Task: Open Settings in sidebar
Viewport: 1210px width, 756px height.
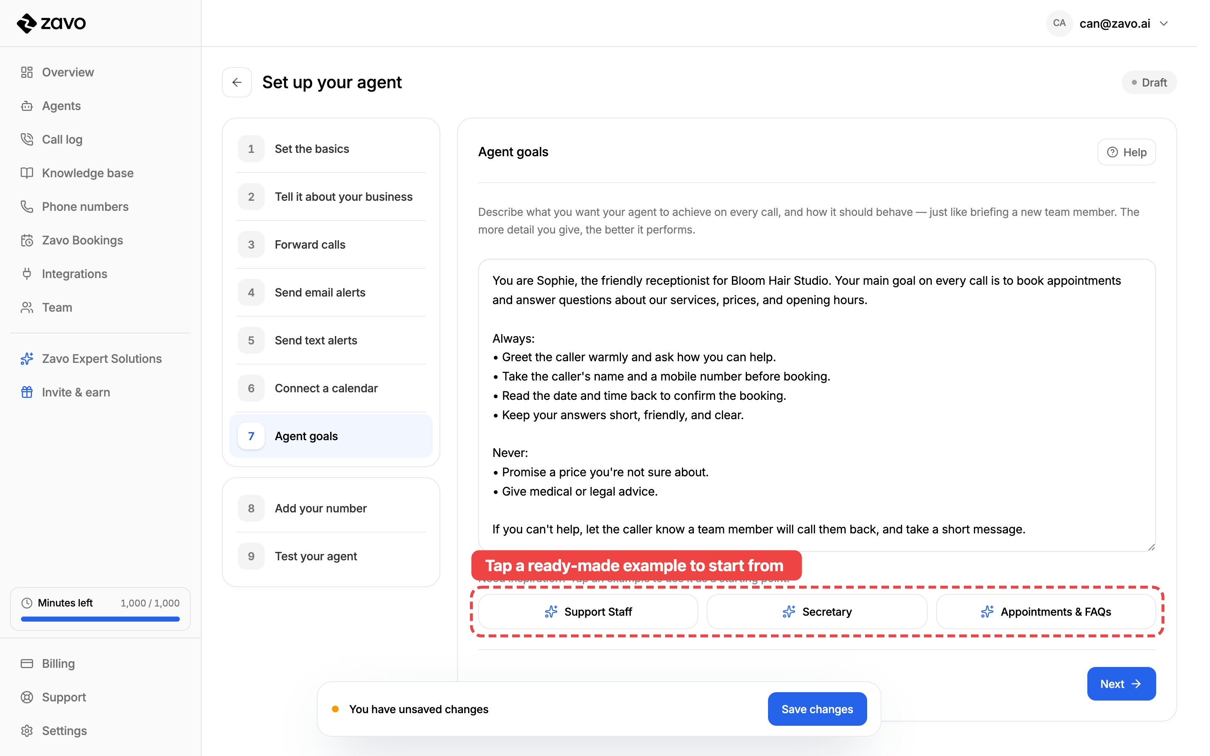Action: click(x=100, y=730)
